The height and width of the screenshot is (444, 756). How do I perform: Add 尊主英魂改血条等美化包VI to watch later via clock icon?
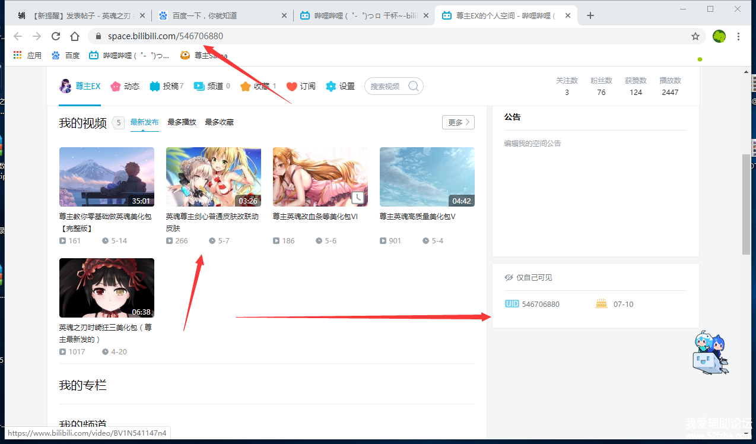click(x=358, y=198)
